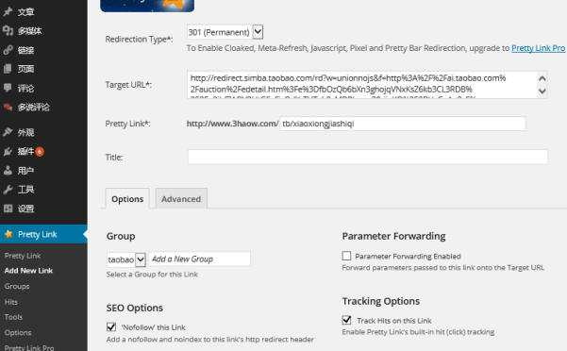Click the Pretty Link logo banner
Viewport: 567px width, 351px height.
click(147, 6)
